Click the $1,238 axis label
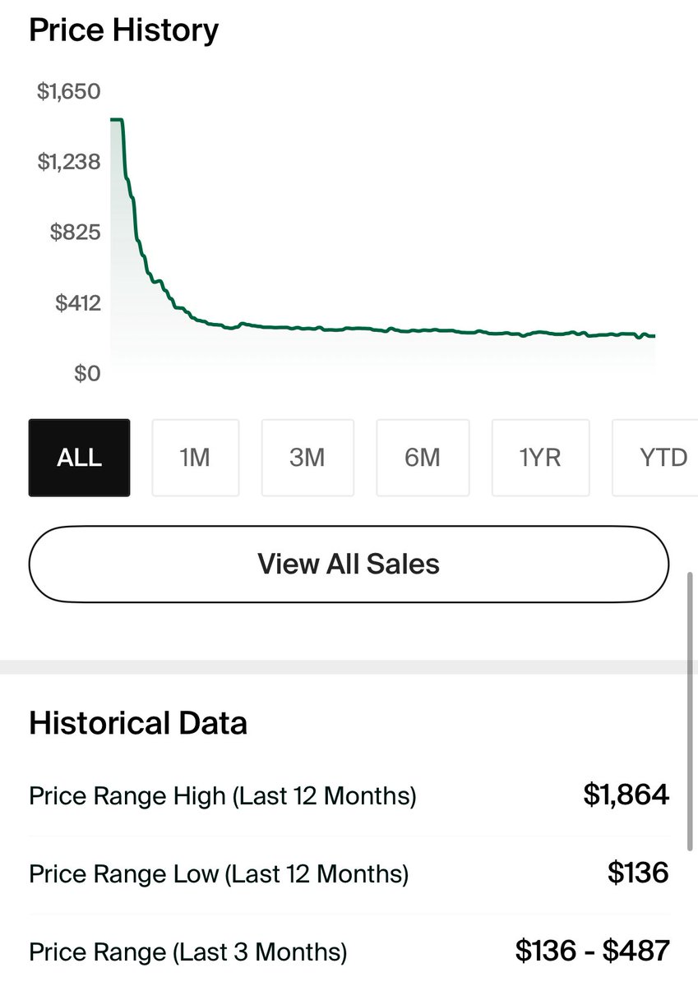698x986 pixels. 69,162
